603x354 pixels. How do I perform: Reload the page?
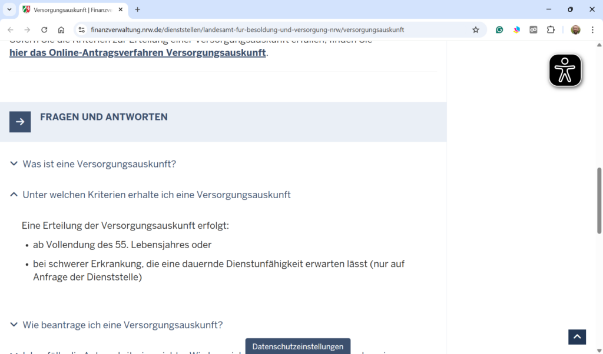click(x=44, y=30)
